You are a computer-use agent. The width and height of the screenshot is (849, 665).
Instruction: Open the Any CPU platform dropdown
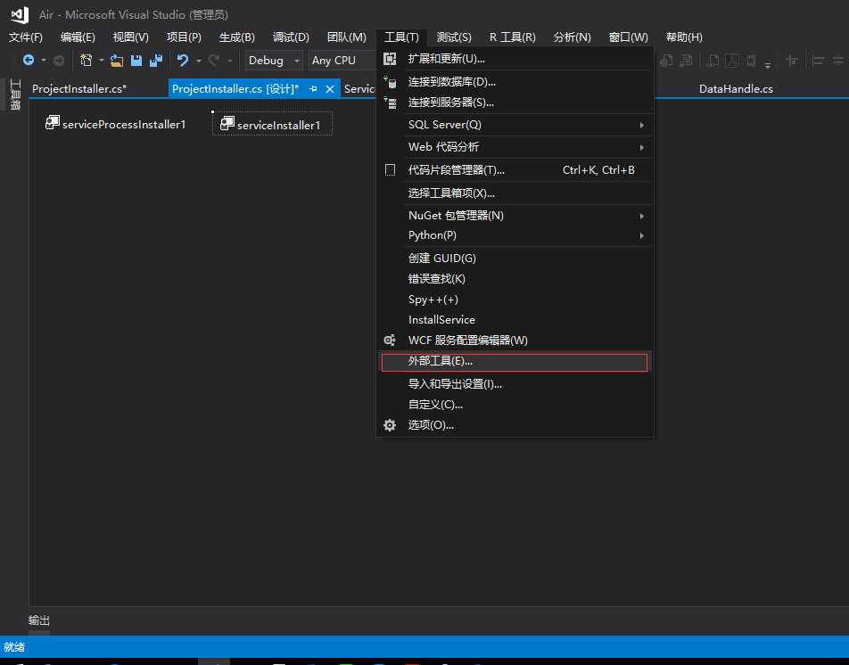pyautogui.click(x=342, y=60)
